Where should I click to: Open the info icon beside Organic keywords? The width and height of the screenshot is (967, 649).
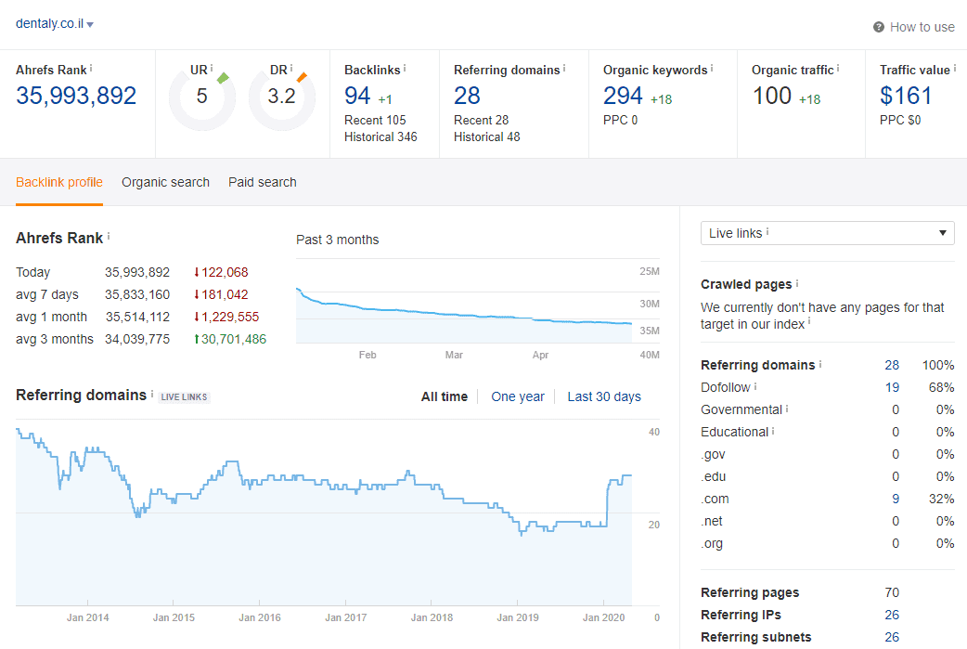(x=712, y=69)
